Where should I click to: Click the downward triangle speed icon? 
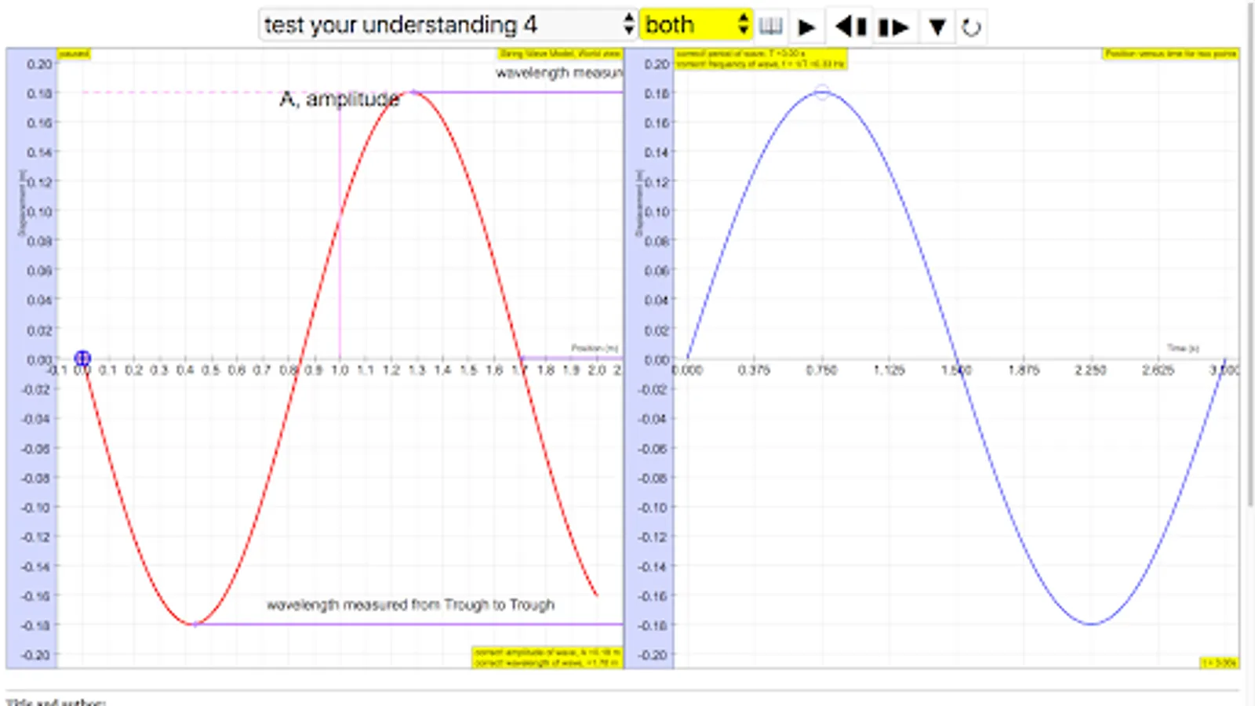pyautogui.click(x=937, y=27)
